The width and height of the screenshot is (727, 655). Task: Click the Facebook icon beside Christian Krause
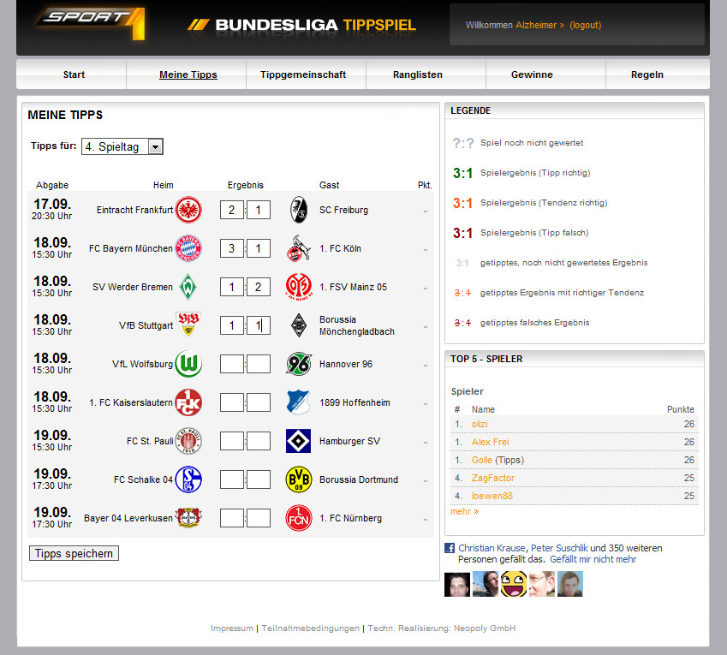pyautogui.click(x=450, y=548)
